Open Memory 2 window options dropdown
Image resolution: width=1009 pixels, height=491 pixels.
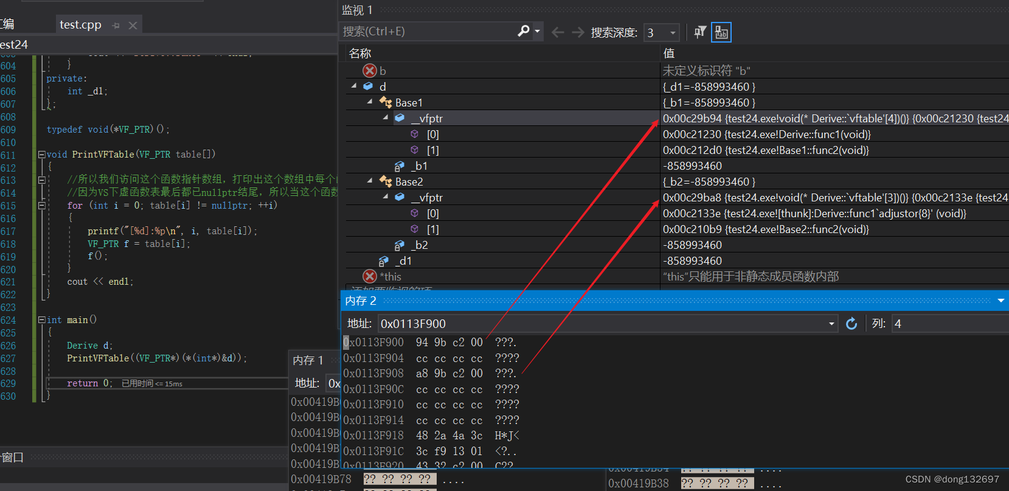tap(1001, 301)
